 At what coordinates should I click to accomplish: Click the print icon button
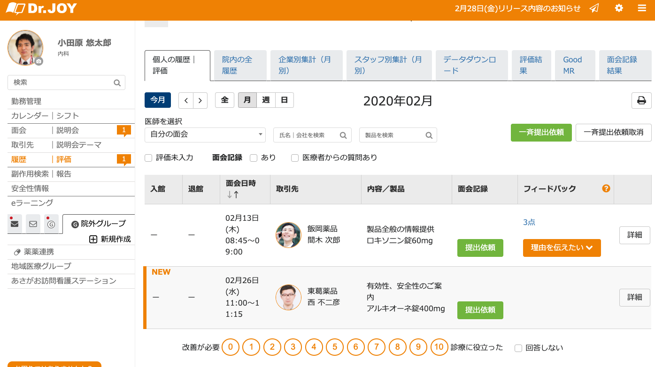point(641,100)
